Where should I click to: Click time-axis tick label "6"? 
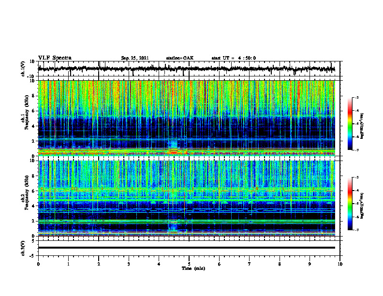(x=220, y=264)
